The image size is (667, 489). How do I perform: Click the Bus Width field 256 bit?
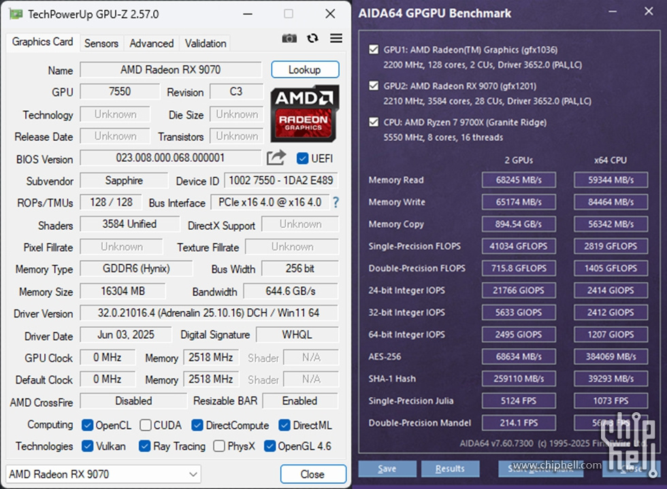tap(300, 269)
